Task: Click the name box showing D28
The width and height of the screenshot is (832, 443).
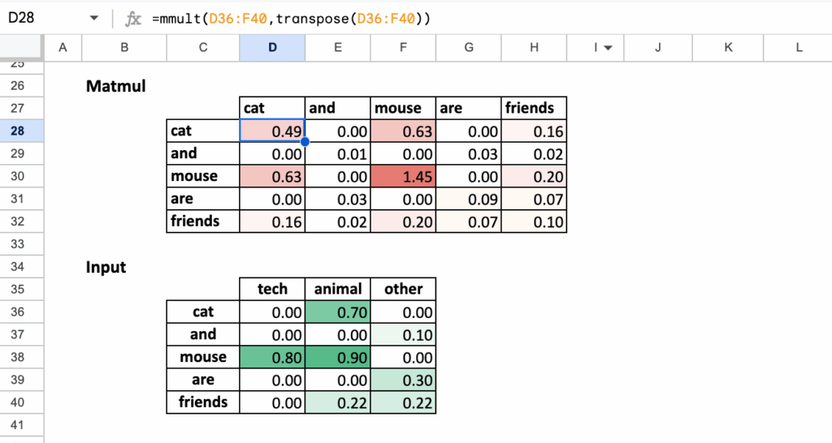Action: coord(41,18)
